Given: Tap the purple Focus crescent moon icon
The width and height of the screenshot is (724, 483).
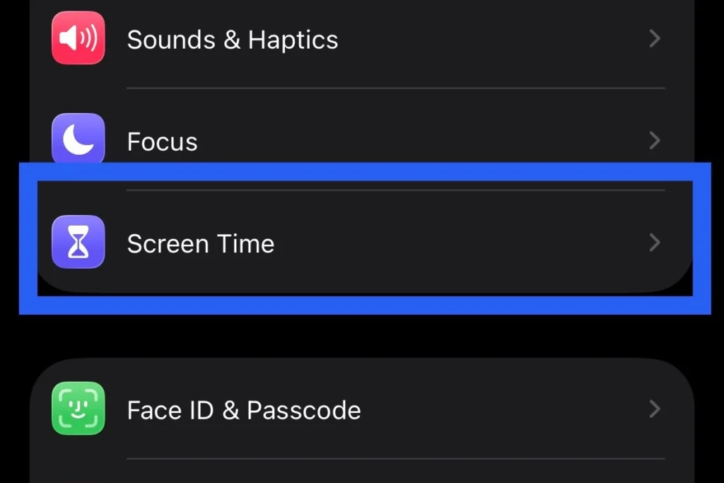Looking at the screenshot, I should [x=78, y=138].
